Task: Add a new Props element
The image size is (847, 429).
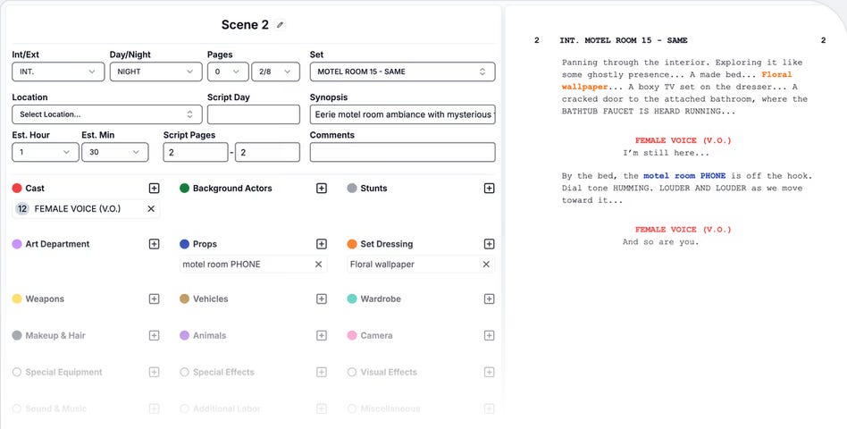Action: 322,244
